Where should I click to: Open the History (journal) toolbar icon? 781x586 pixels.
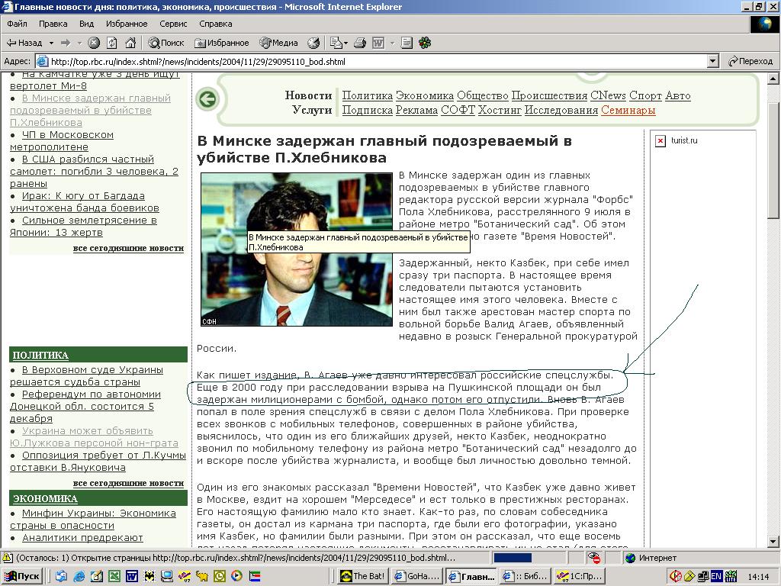(x=313, y=43)
